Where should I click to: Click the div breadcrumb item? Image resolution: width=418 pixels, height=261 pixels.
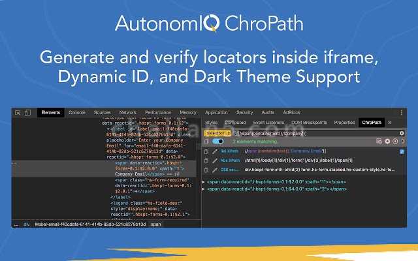click(26, 224)
